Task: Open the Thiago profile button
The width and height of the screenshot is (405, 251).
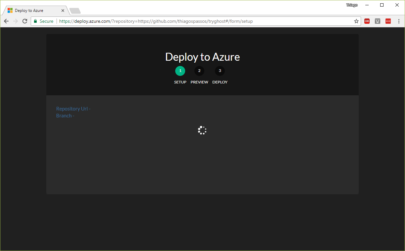Action: pyautogui.click(x=352, y=5)
